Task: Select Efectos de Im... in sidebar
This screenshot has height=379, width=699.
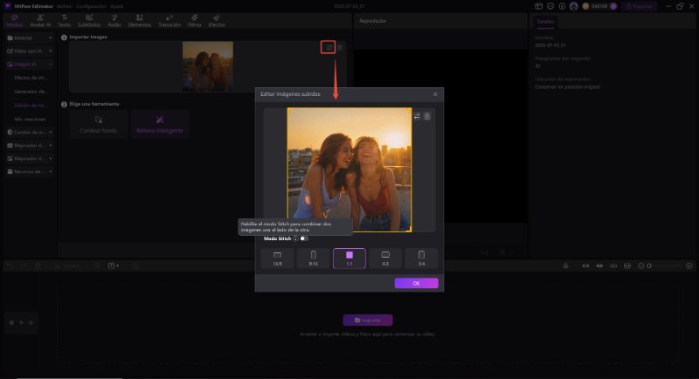Action: click(31, 78)
